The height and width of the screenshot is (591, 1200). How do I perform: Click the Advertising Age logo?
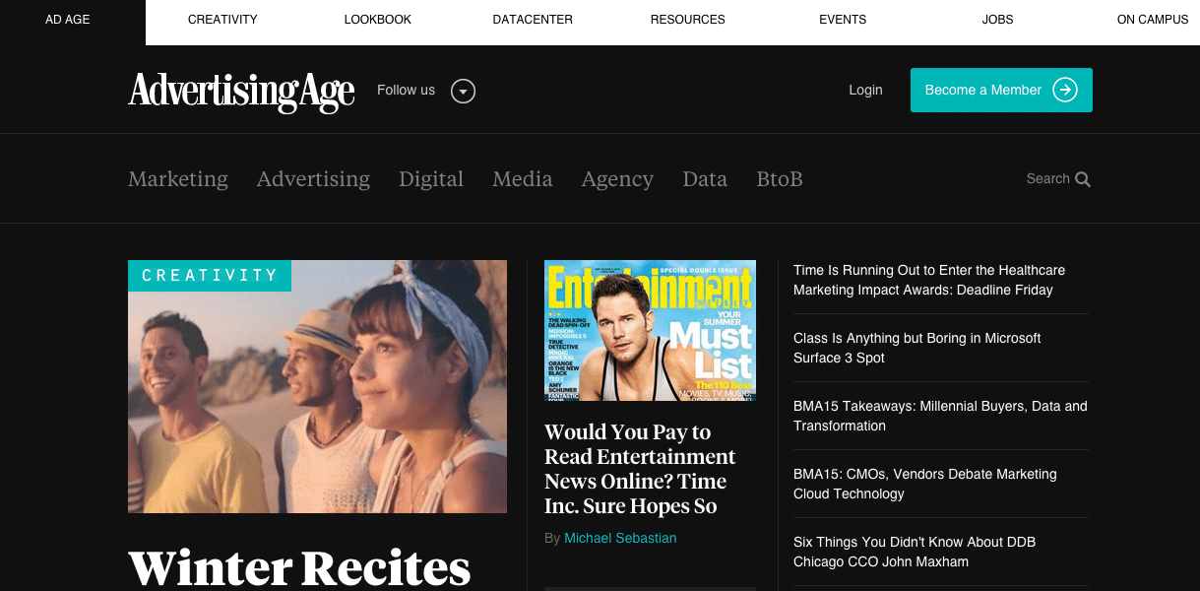point(241,91)
